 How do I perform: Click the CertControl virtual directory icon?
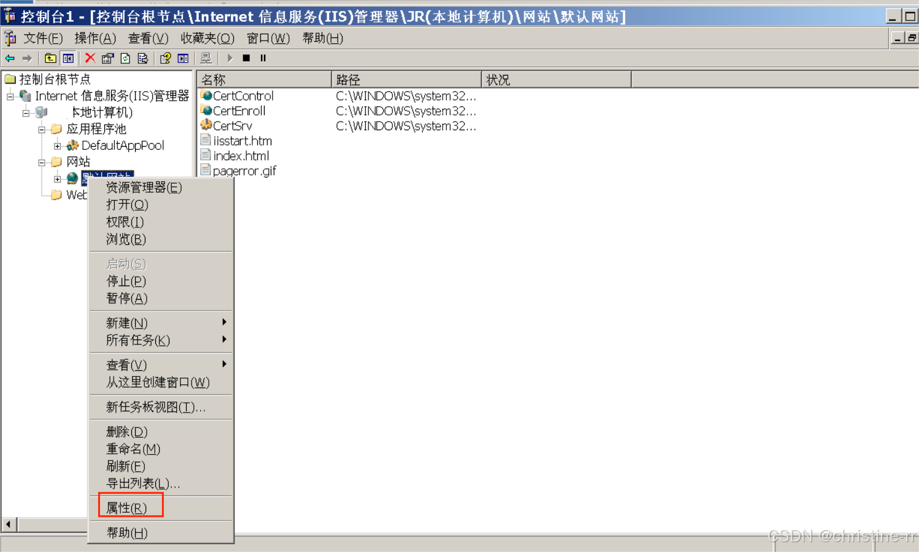click(206, 96)
